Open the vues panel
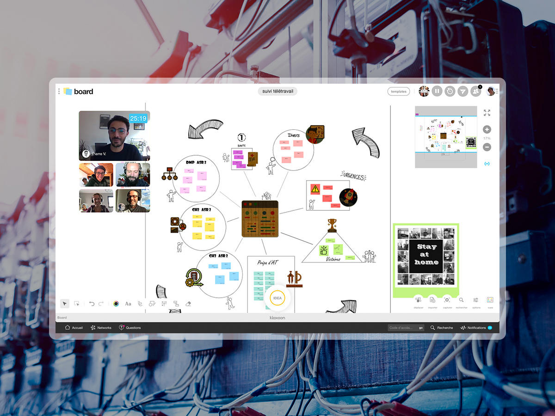This screenshot has width=555, height=416. [490, 302]
